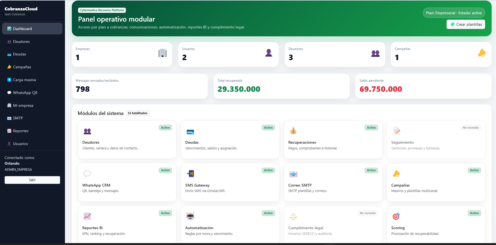Click the building icon on Empresas card
The image size is (496, 245).
click(x=162, y=53)
